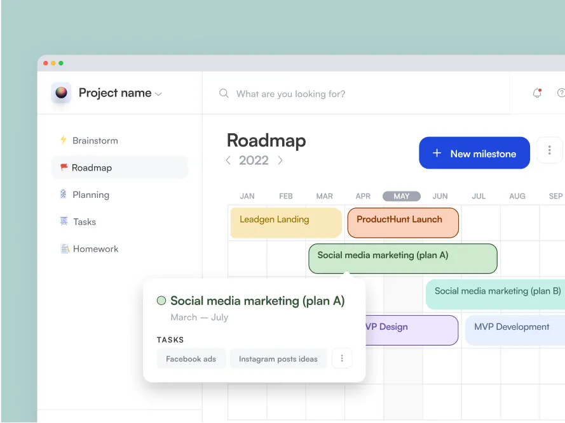Click the help question mark icon
Viewport: 565px width, 423px height.
coord(561,93)
